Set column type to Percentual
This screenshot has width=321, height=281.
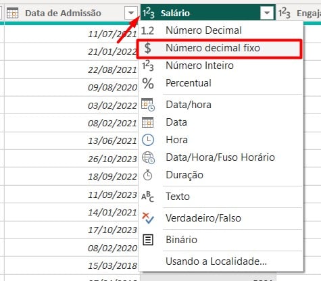coord(221,83)
